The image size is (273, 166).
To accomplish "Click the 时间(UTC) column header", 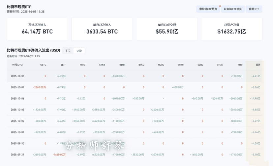I will pyautogui.click(x=17, y=65).
